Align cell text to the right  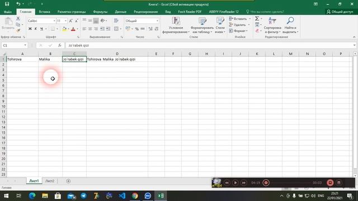click(96, 28)
